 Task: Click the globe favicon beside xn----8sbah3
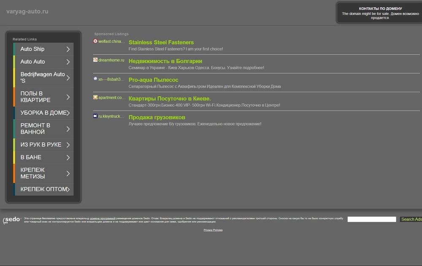click(x=95, y=78)
